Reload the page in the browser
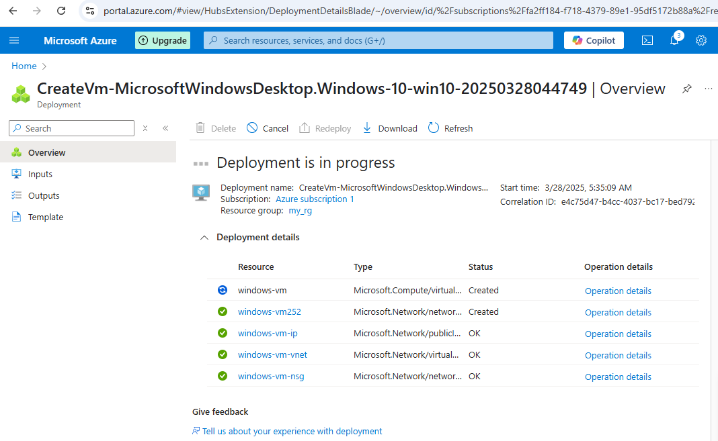Viewport: 718px width, 441px height. [61, 11]
